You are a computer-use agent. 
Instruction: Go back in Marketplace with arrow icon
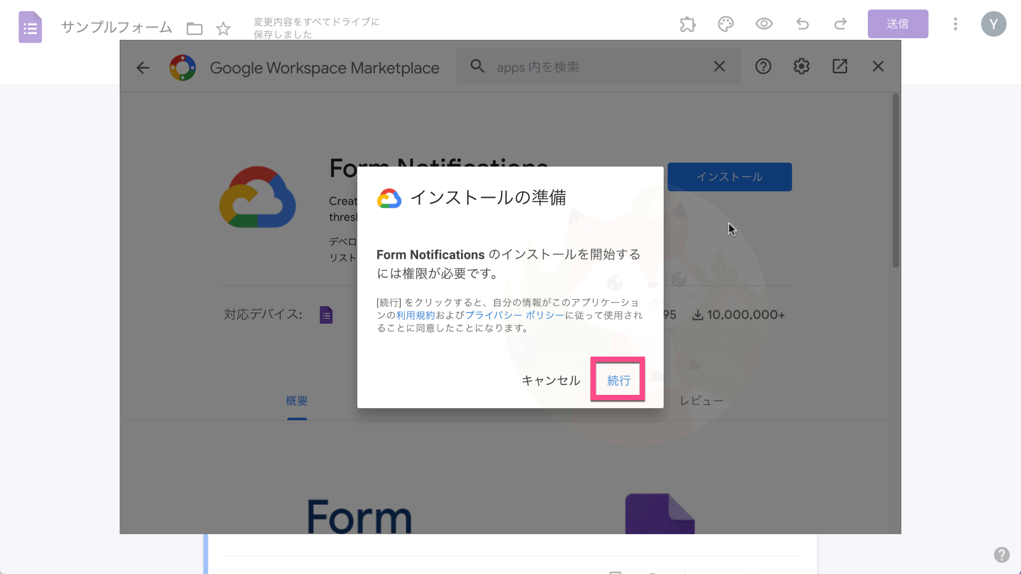(x=143, y=67)
